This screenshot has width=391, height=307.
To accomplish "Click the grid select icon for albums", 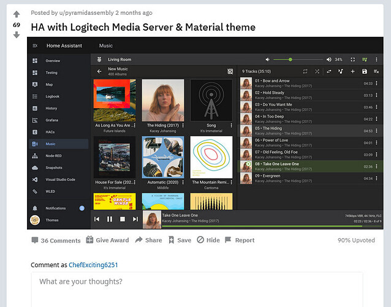I will 230,71.
